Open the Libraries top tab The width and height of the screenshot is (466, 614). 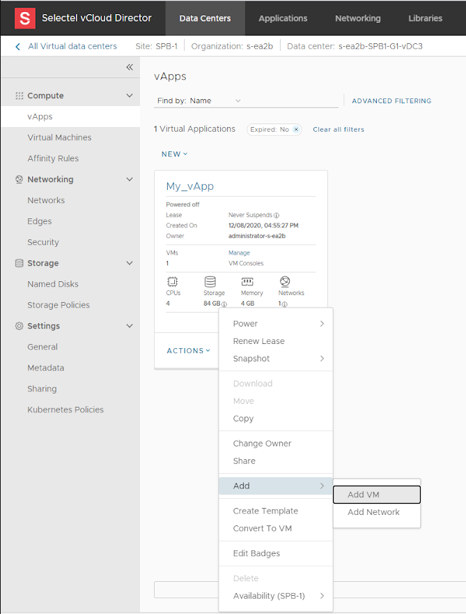425,18
